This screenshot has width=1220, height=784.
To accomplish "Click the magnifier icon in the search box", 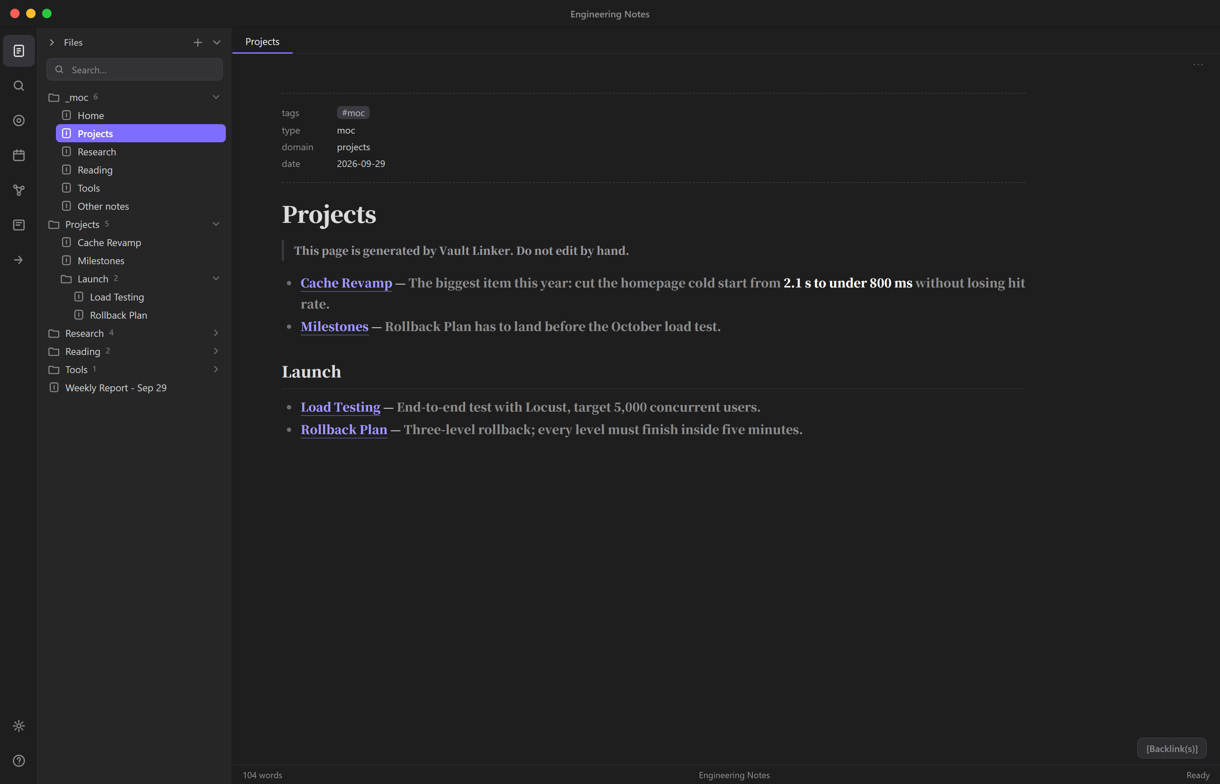I will pos(60,70).
